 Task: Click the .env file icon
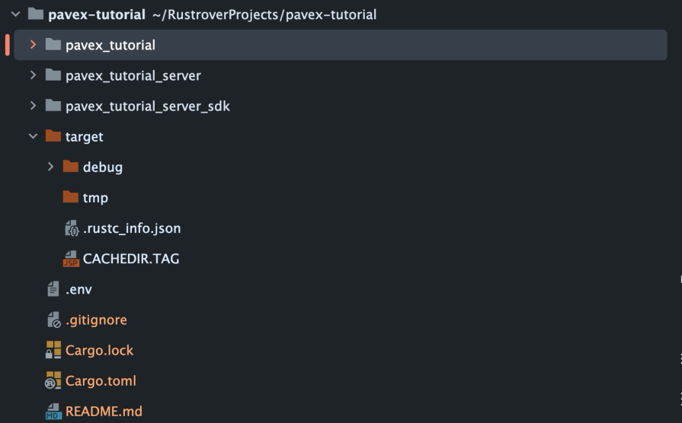53,289
